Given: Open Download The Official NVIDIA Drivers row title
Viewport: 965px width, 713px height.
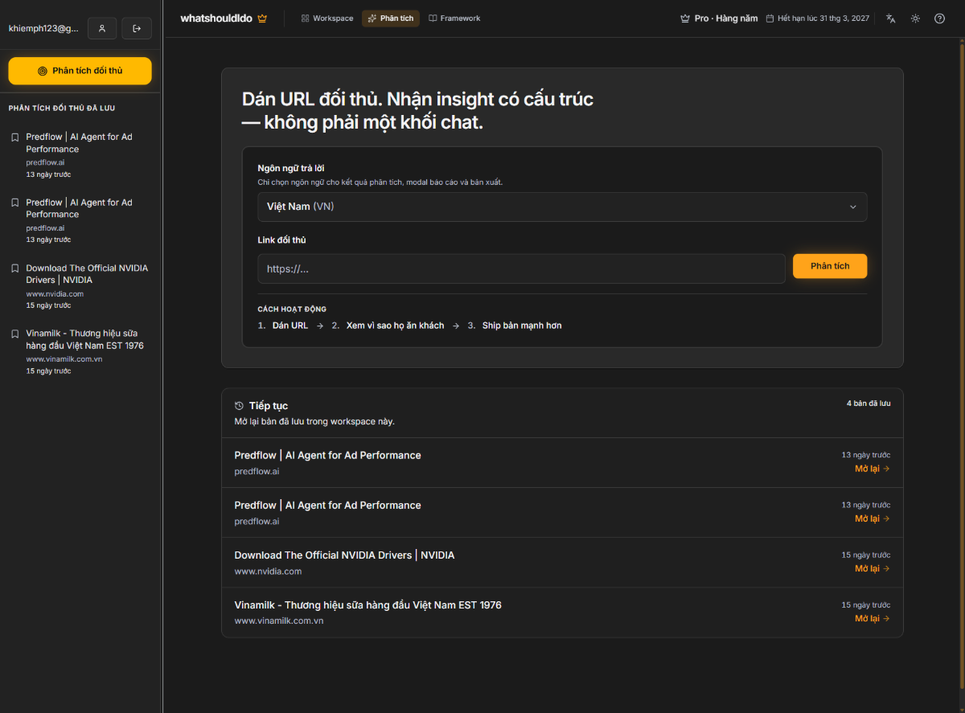Looking at the screenshot, I should [344, 555].
